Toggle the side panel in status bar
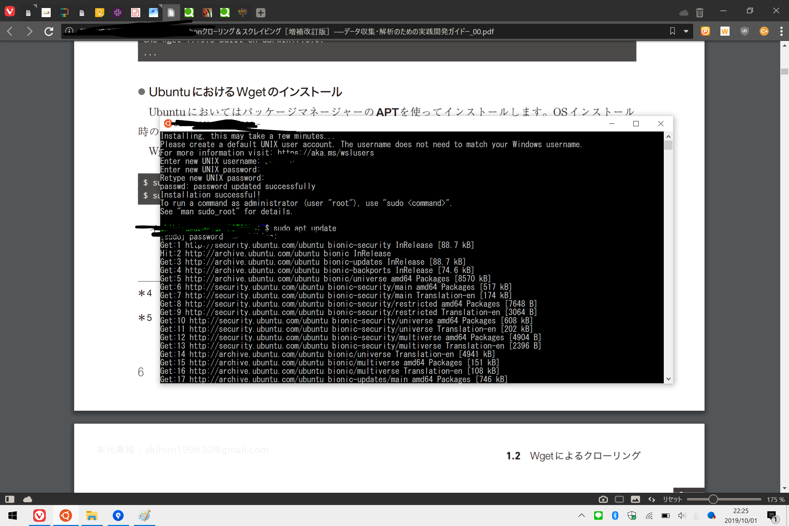 point(10,499)
